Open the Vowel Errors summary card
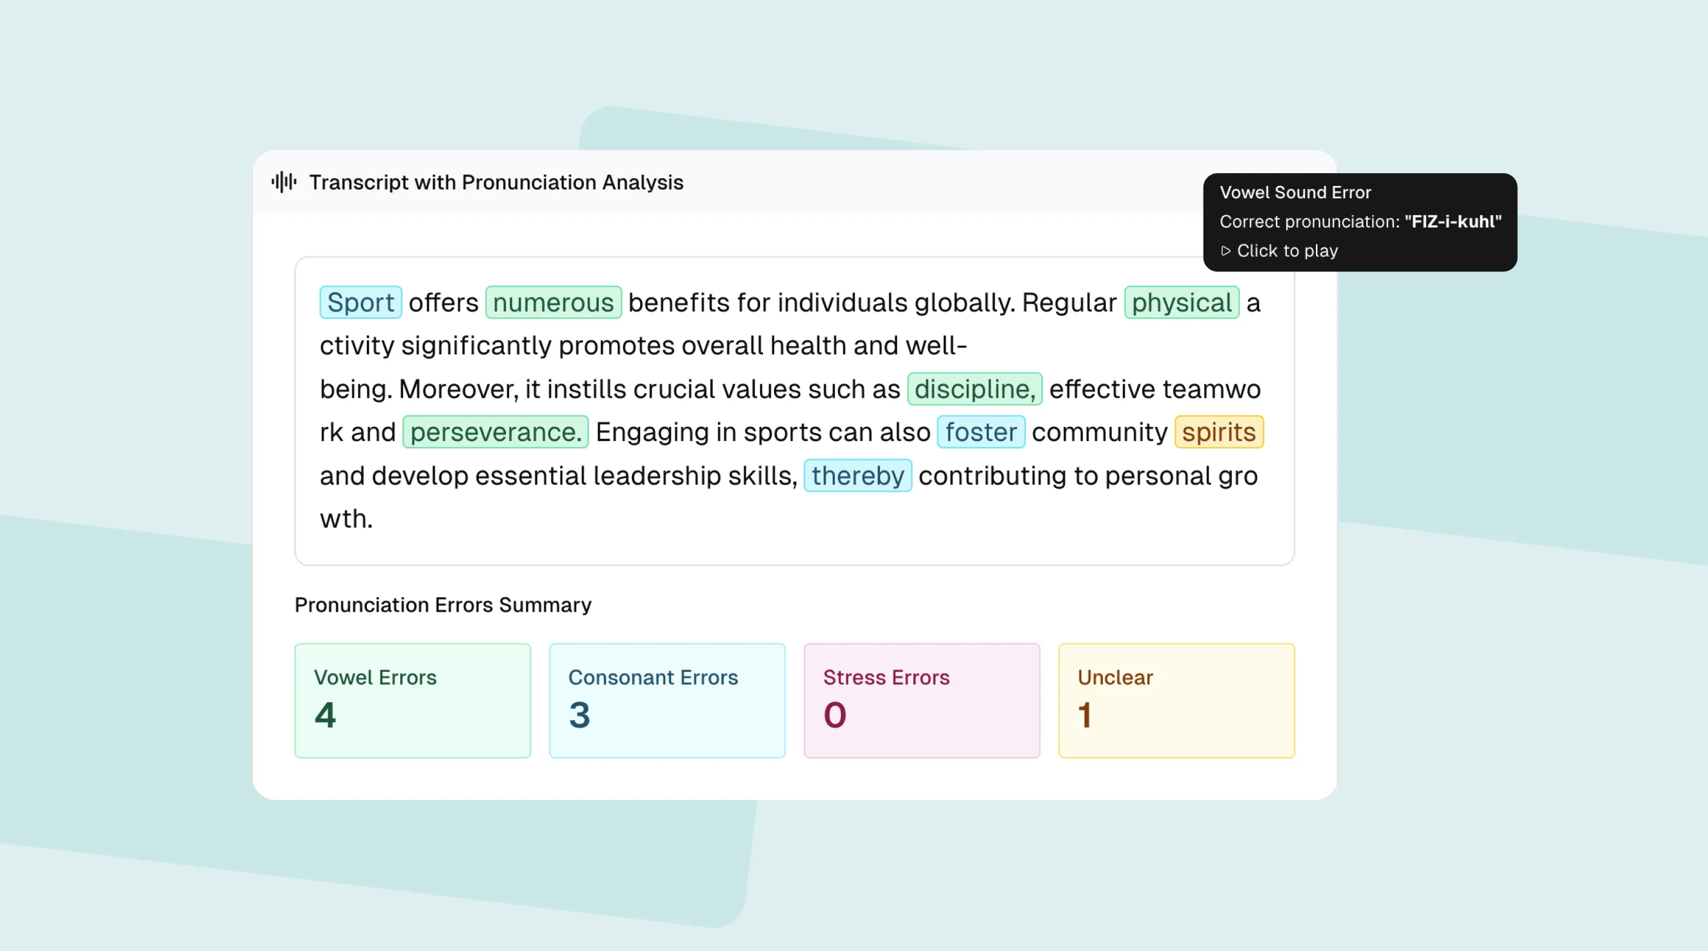1708x951 pixels. pos(413,700)
